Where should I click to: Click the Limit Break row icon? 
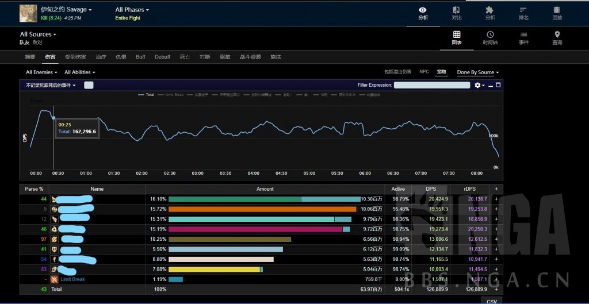(54, 279)
